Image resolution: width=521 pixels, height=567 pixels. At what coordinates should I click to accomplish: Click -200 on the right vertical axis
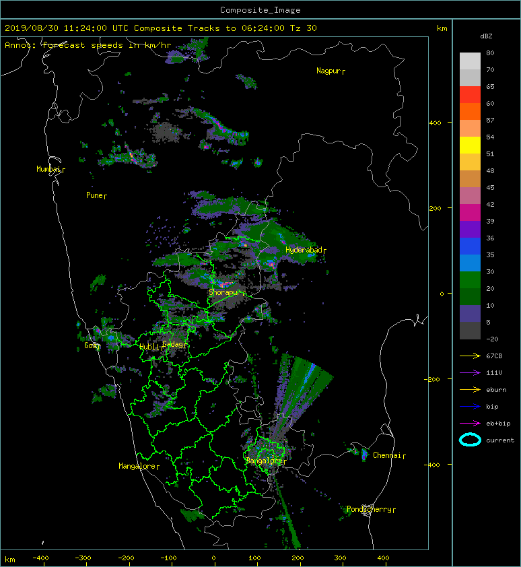(433, 379)
